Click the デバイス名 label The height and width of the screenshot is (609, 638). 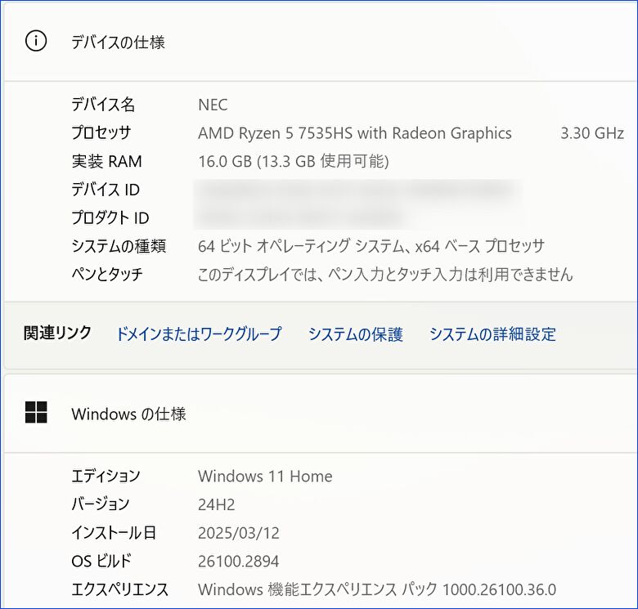(103, 105)
